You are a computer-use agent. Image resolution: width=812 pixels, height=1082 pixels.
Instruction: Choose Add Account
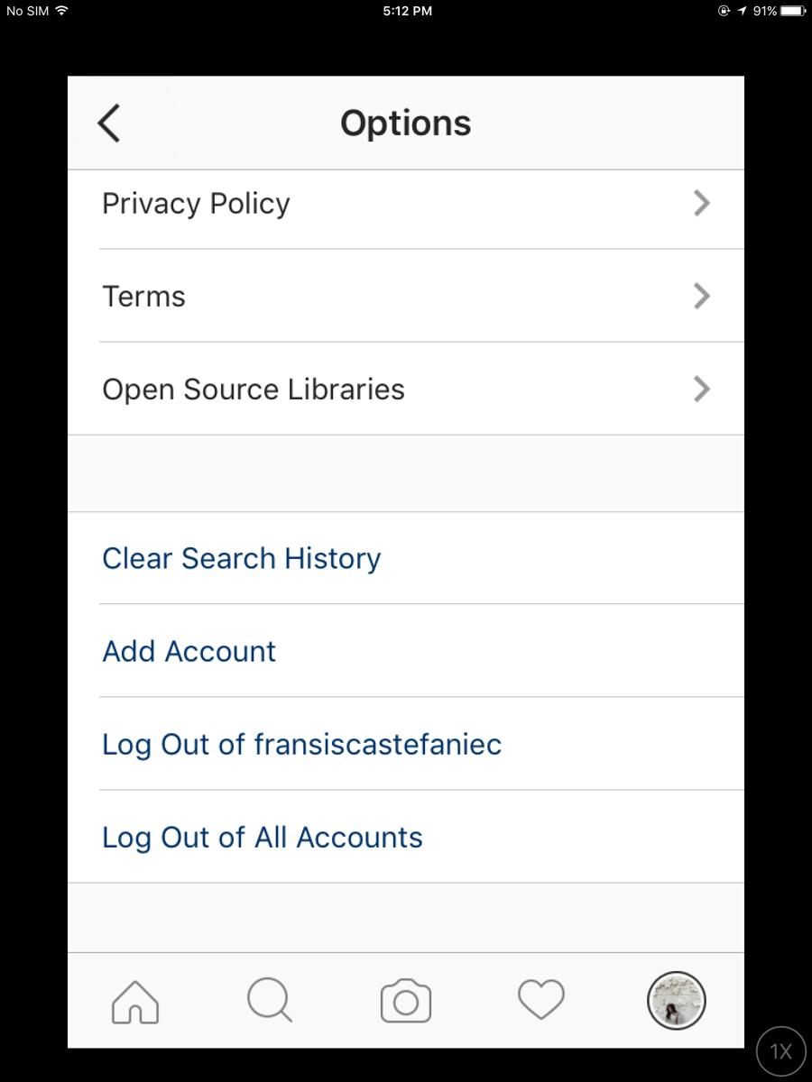pyautogui.click(x=406, y=651)
